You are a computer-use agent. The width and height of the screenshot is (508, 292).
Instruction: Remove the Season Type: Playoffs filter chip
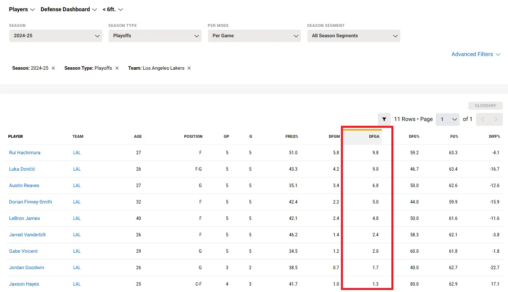(x=117, y=68)
